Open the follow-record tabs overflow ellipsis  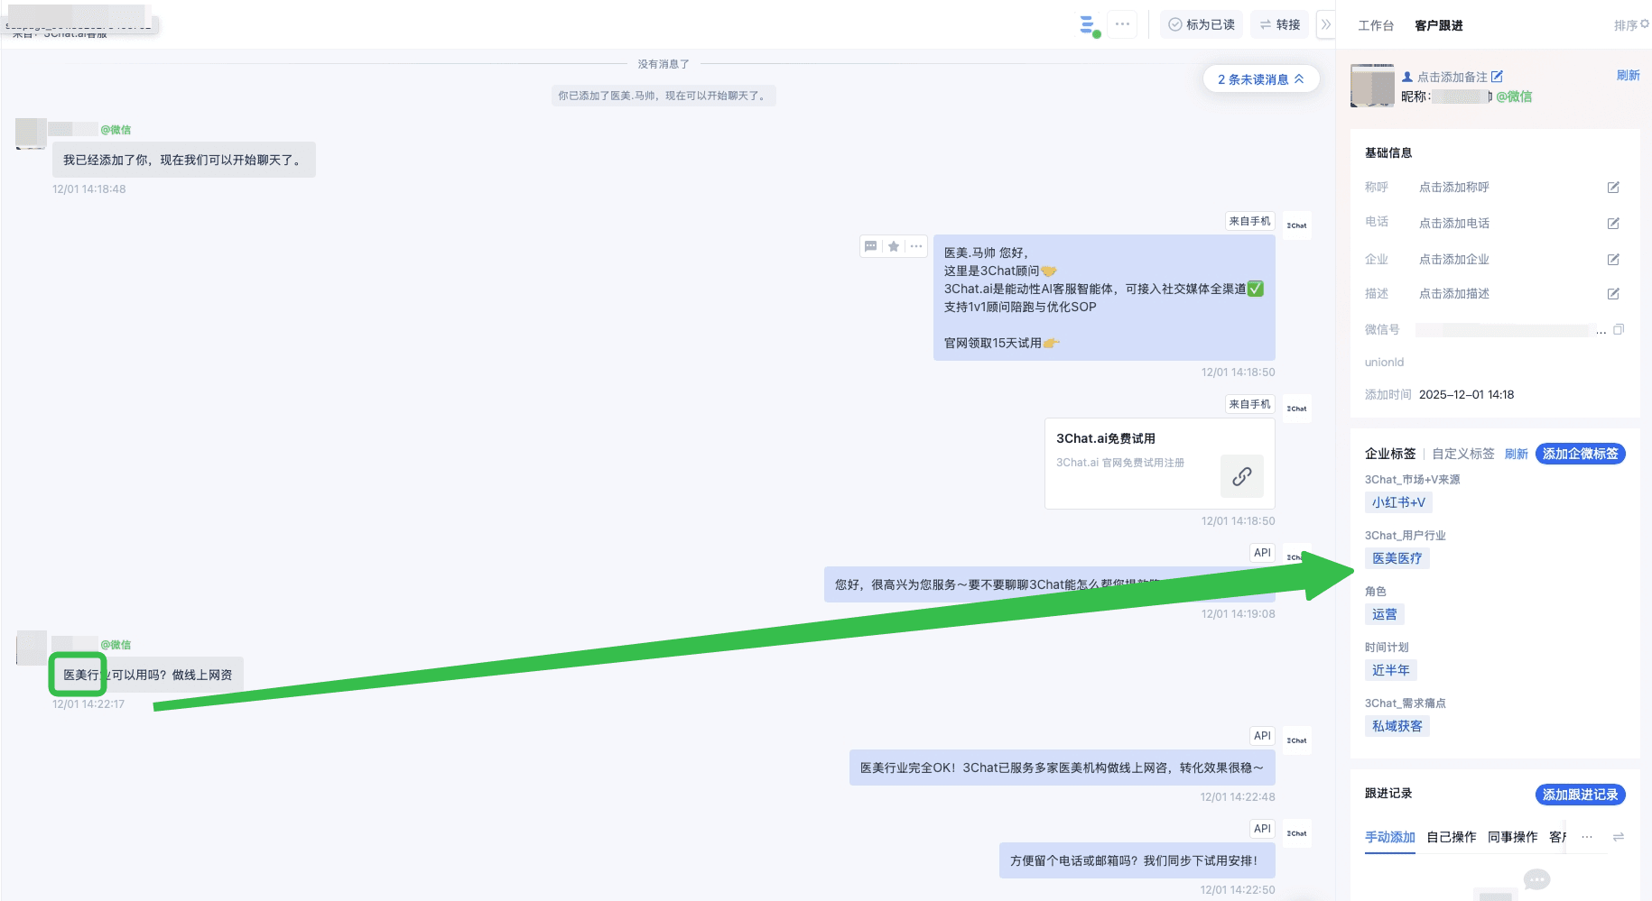tap(1586, 837)
